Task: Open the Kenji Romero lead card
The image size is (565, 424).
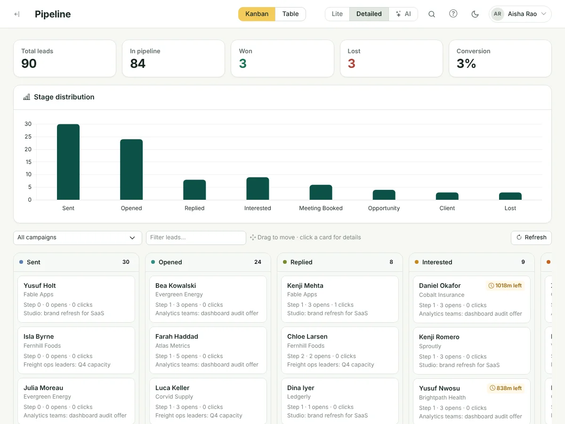Action: (472, 351)
